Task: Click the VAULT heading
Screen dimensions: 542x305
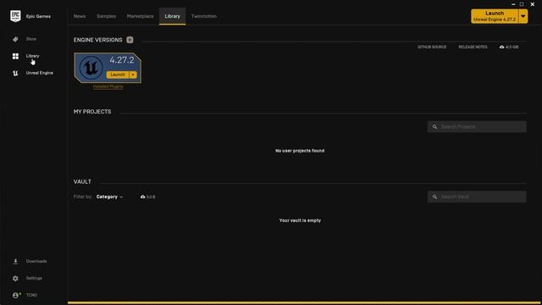Action: point(82,182)
